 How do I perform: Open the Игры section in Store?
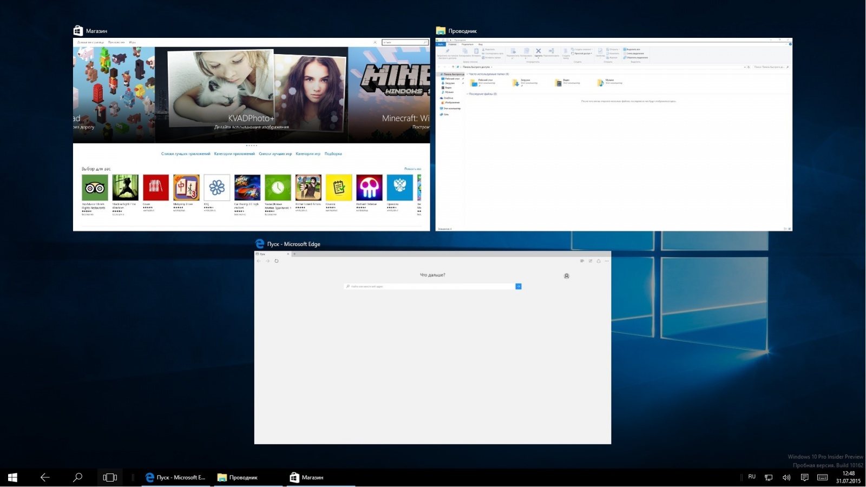[132, 42]
